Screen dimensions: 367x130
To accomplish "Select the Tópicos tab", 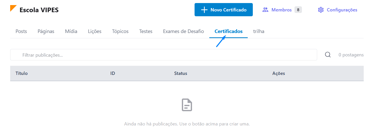I will (x=120, y=31).
